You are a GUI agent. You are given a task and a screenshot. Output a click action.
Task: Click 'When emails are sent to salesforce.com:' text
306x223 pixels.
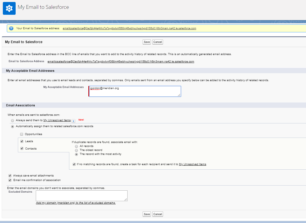(x=34, y=115)
